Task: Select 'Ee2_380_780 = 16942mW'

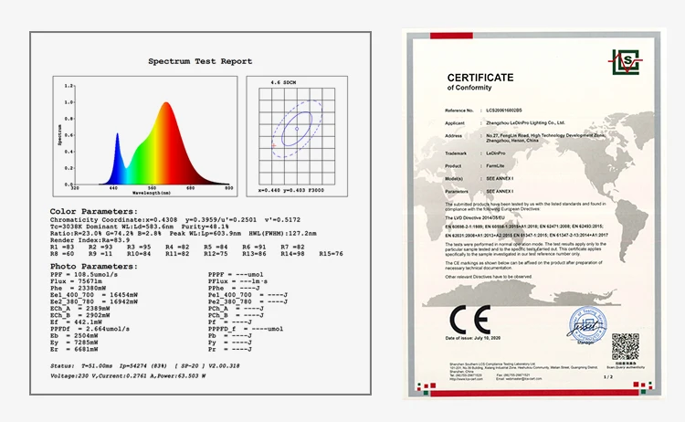Action: pos(93,301)
